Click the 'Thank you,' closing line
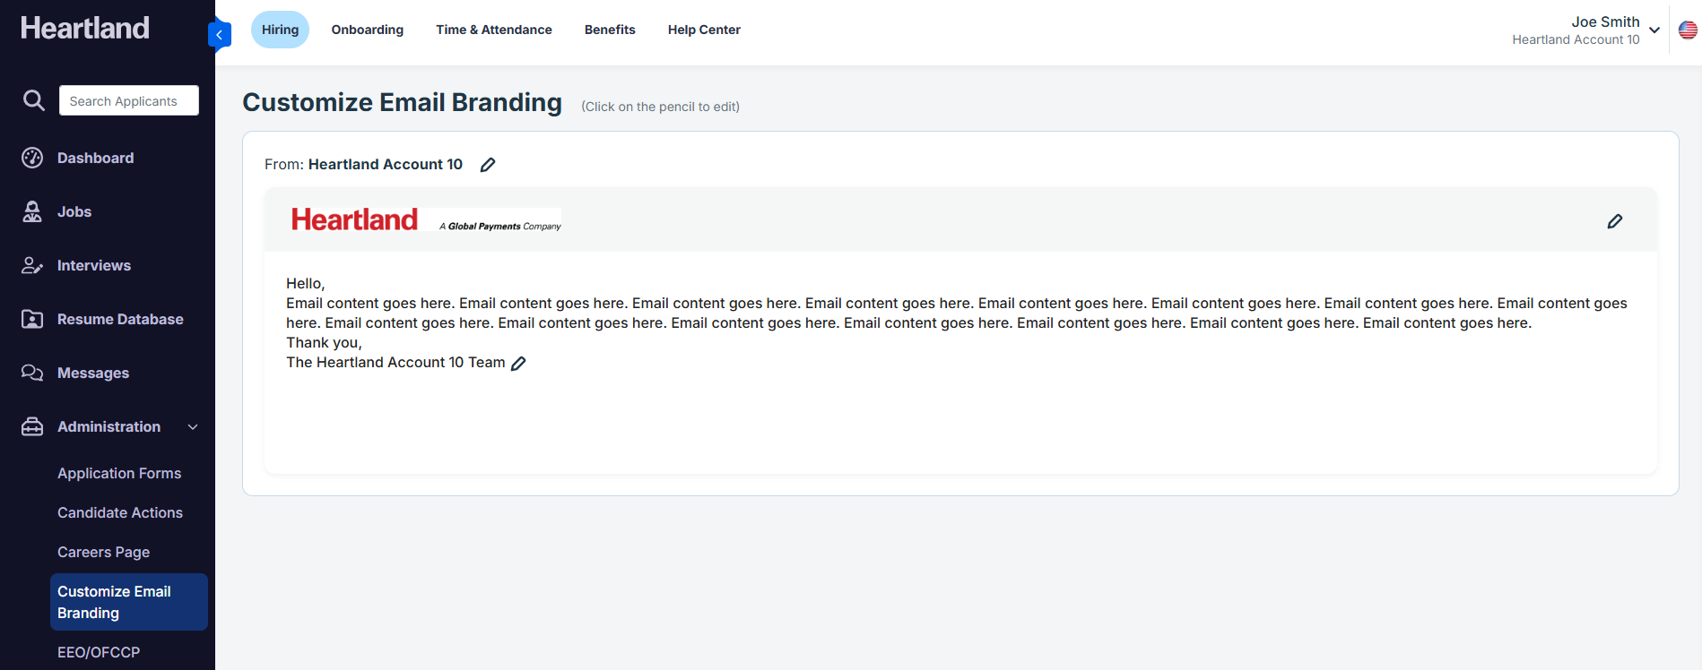This screenshot has width=1702, height=670. [x=324, y=343]
